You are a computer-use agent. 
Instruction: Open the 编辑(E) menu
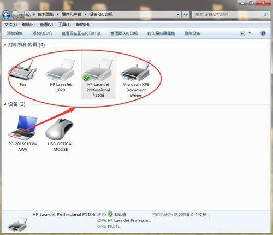28,25
